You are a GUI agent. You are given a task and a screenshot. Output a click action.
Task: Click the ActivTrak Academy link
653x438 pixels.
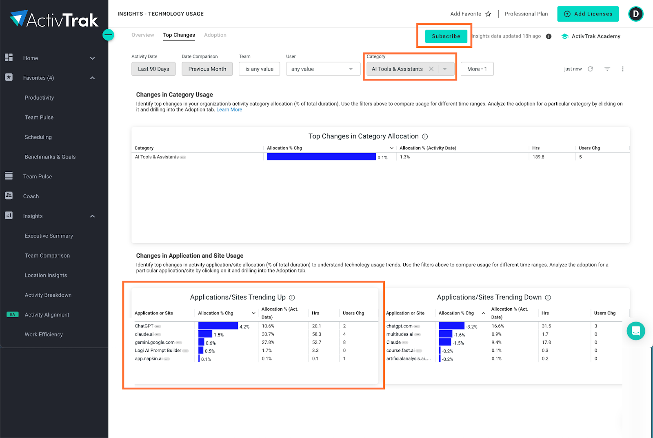pos(596,36)
